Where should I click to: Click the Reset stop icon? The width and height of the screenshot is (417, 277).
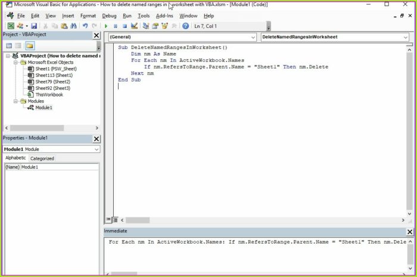coord(125,26)
